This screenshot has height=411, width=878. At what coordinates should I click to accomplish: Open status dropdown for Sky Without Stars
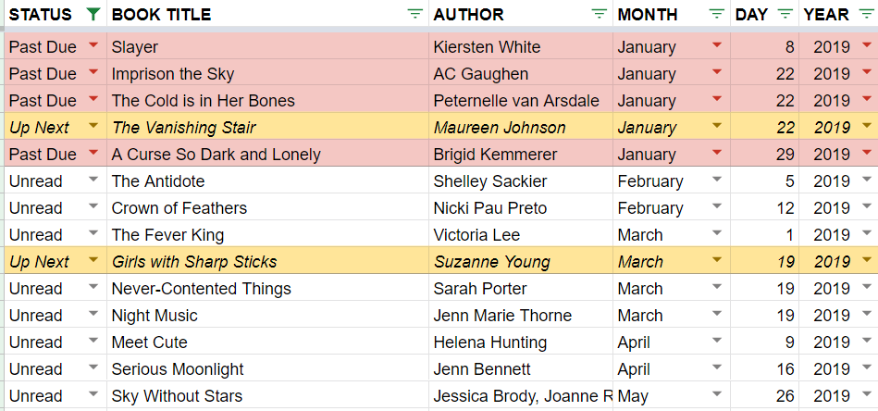pyautogui.click(x=93, y=394)
